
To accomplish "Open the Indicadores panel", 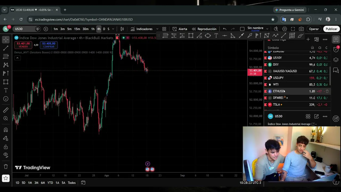I will click(142, 29).
